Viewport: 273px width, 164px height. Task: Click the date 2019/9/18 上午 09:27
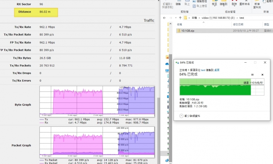click(246, 31)
